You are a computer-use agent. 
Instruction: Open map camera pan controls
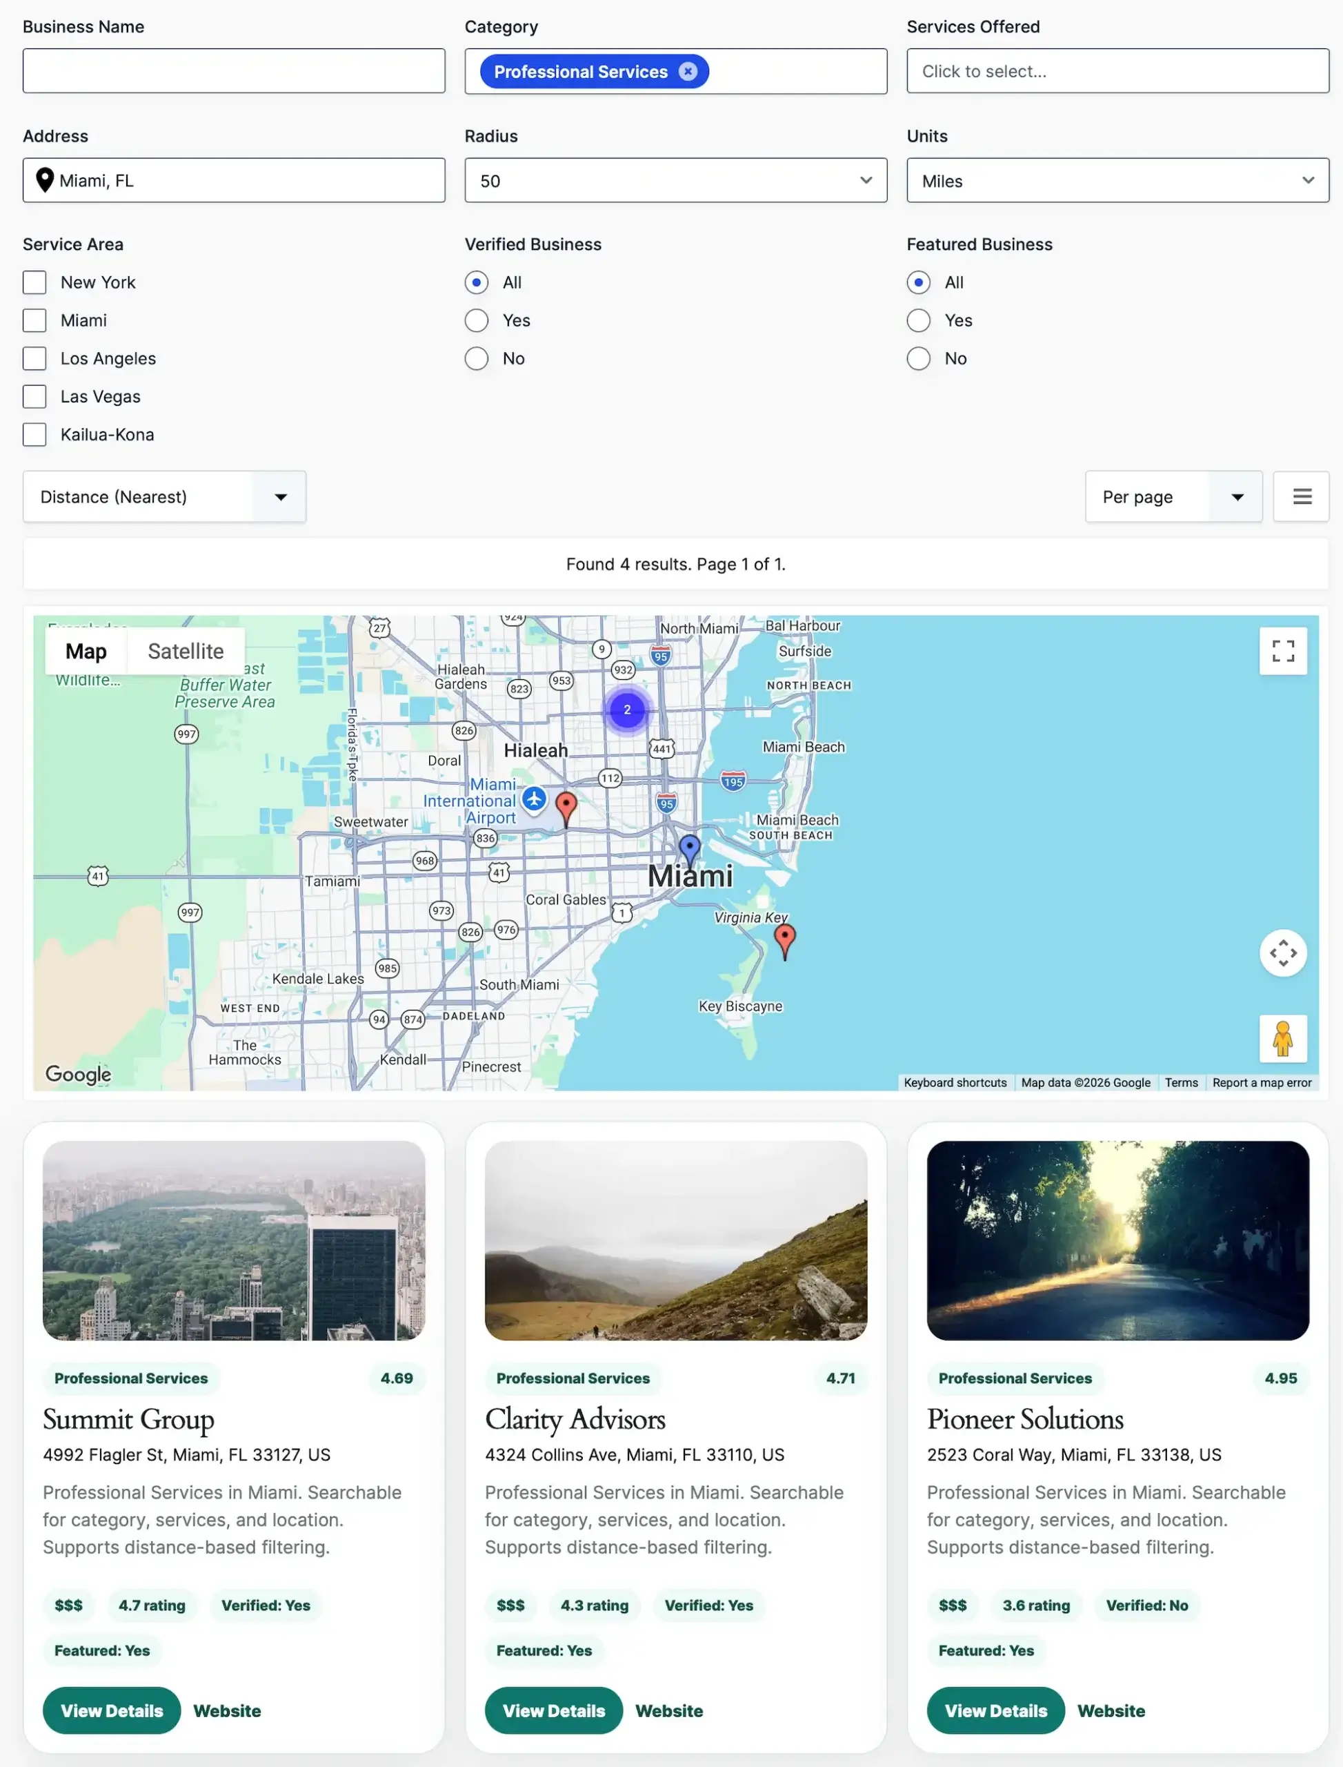coord(1283,953)
